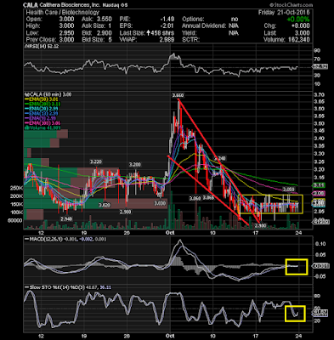Click the Oct date label under price chart
This screenshot has width=334, height=340.
[x=170, y=233]
